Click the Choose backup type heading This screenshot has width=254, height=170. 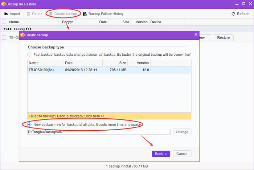(46, 47)
